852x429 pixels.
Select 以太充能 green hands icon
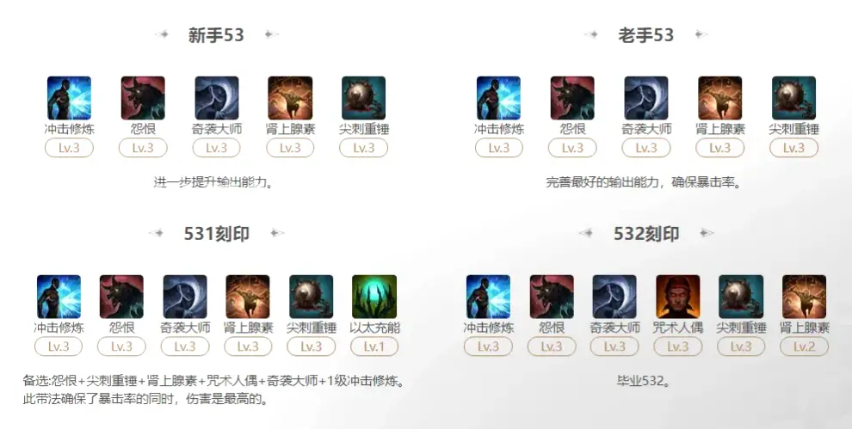pyautogui.click(x=374, y=297)
